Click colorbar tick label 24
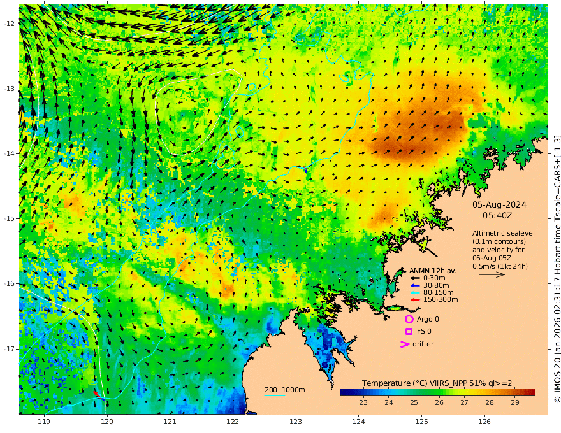The height and width of the screenshot is (433, 561). 388,402
